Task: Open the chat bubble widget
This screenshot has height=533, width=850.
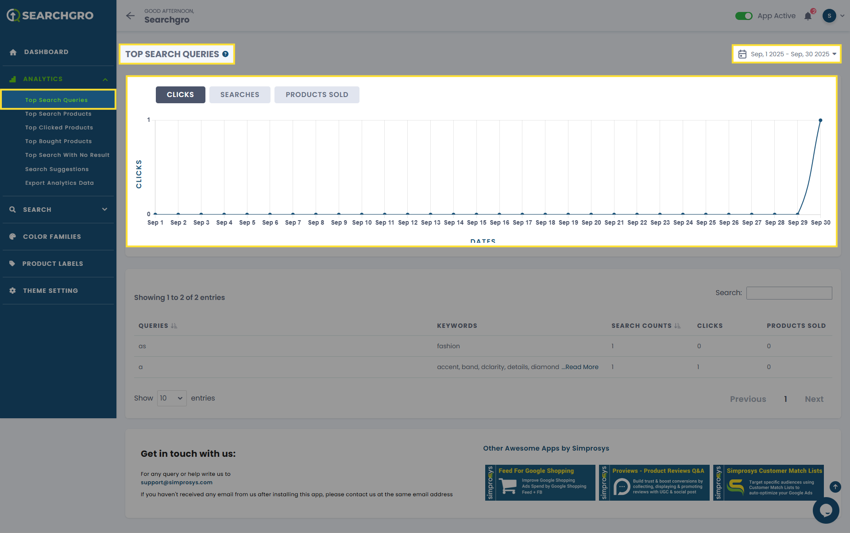Action: [826, 510]
